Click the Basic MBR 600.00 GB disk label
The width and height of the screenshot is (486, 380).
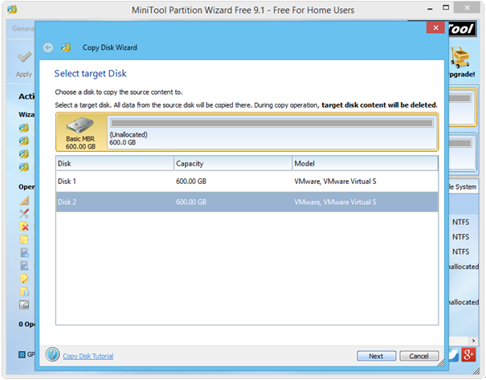pyautogui.click(x=80, y=142)
